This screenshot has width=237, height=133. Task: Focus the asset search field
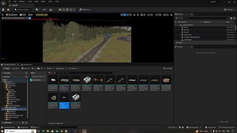point(84,73)
